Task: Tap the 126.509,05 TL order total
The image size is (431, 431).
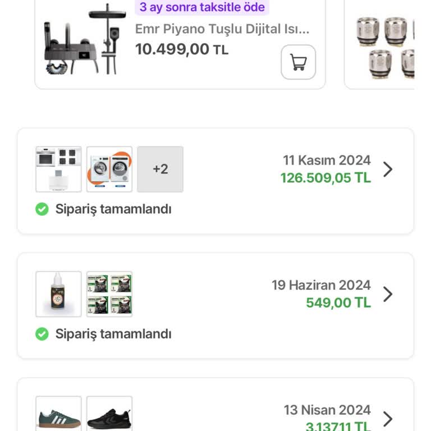Action: coord(325,178)
